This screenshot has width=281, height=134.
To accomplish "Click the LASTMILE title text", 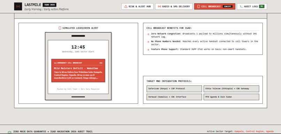I will click(33, 5).
